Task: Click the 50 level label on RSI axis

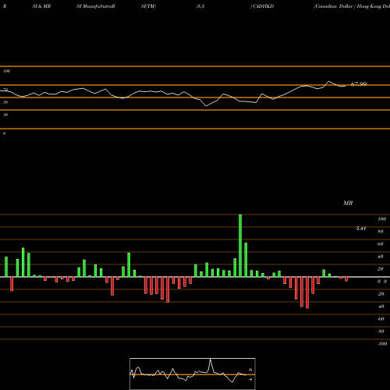Action: point(5,102)
